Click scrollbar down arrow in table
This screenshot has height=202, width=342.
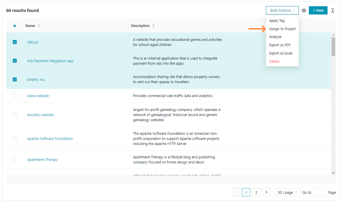(333, 173)
